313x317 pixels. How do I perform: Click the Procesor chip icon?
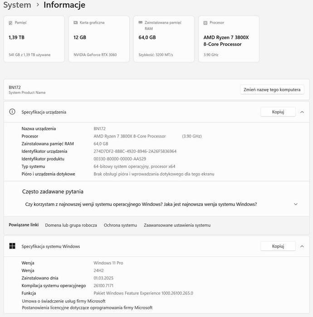click(x=205, y=23)
